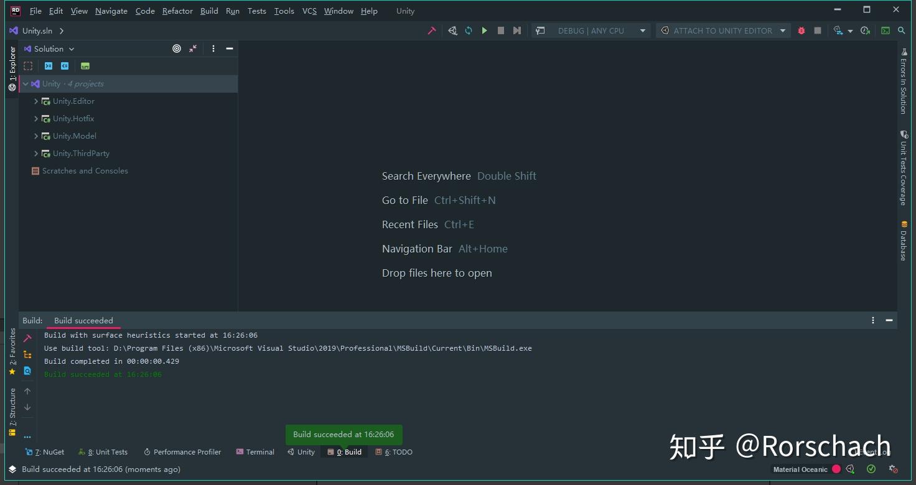Click the green rectangle icon under the Solution header
This screenshot has width=916, height=485.
tap(85, 66)
